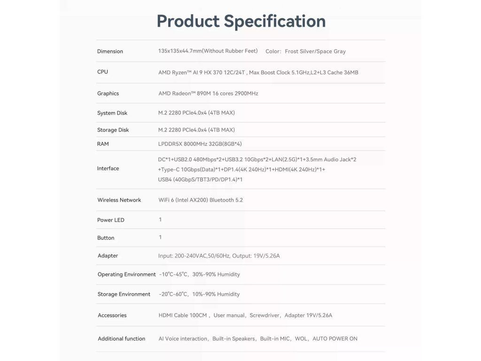
Task: Click the RAM row label
Action: (103, 144)
